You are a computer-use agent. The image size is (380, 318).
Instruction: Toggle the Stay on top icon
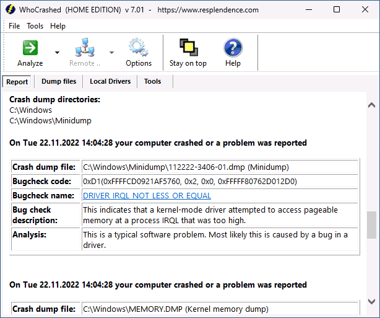189,47
